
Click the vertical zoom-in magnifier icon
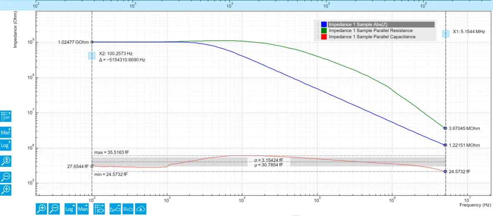point(6,190)
